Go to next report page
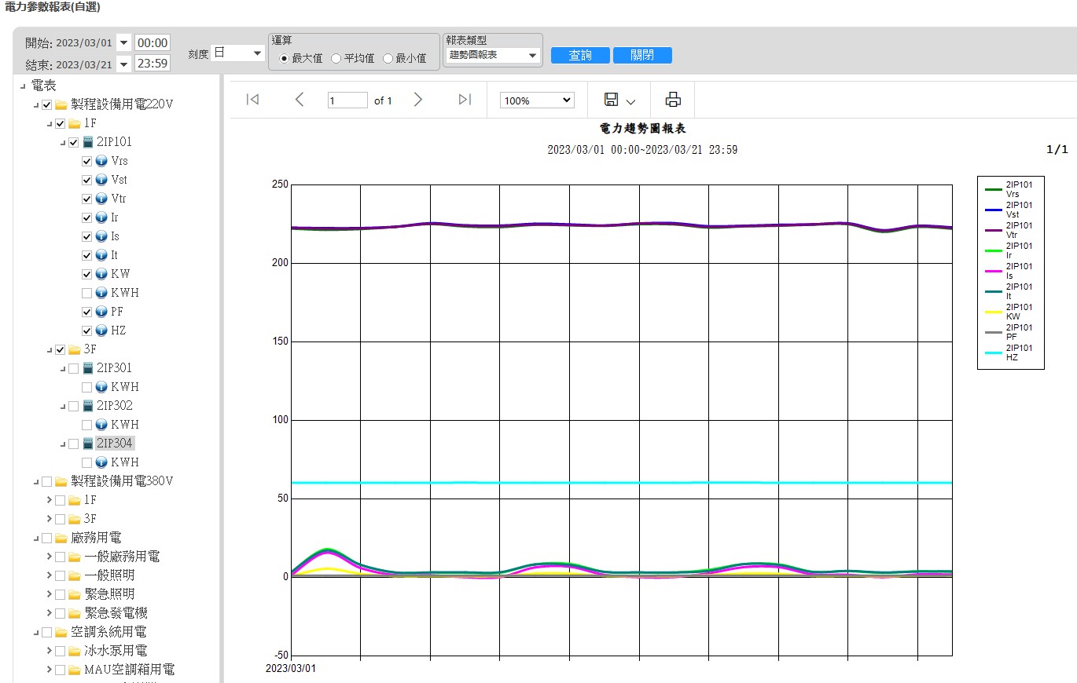Image resolution: width=1077 pixels, height=683 pixels. click(418, 99)
